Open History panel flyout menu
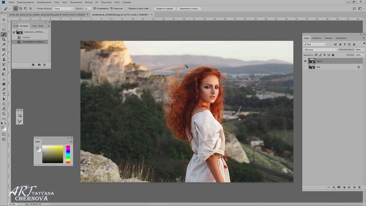The width and height of the screenshot is (366, 206). (49, 26)
